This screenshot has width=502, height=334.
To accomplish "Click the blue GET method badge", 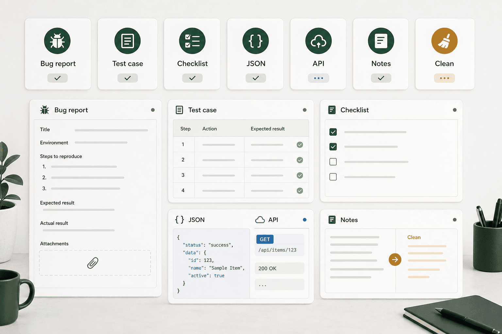I will tap(265, 239).
